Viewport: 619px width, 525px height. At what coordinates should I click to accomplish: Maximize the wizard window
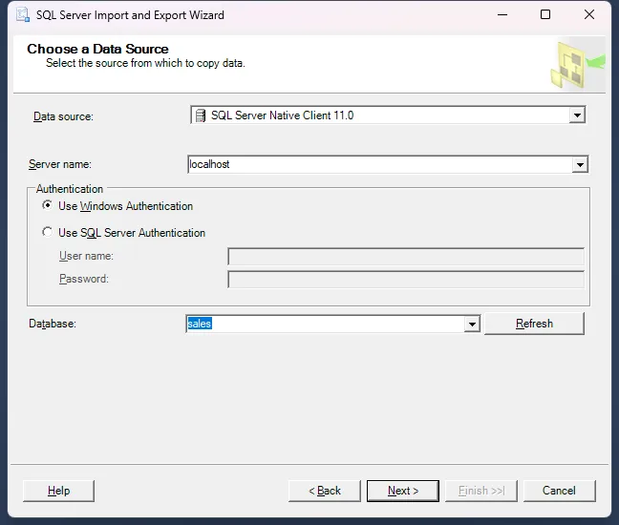click(545, 15)
